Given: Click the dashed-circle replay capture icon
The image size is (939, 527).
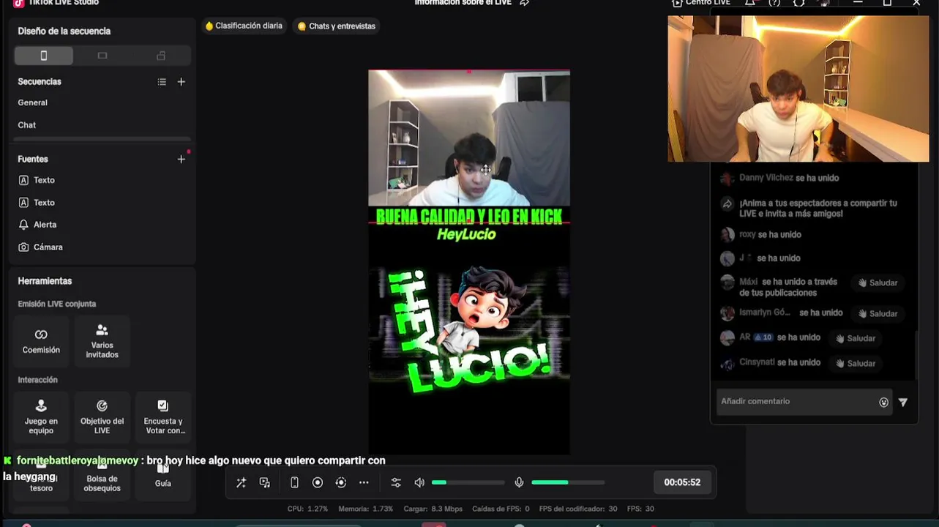Looking at the screenshot, I should tap(341, 482).
